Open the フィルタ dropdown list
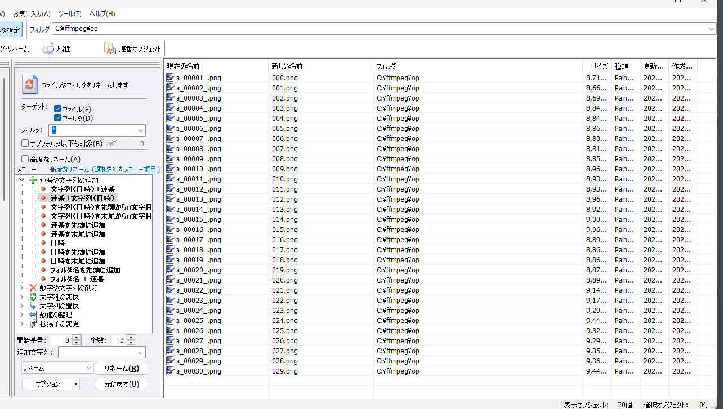The image size is (723, 409). pyautogui.click(x=140, y=130)
